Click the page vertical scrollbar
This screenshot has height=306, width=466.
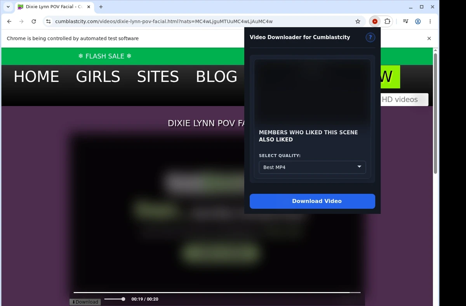click(435, 113)
